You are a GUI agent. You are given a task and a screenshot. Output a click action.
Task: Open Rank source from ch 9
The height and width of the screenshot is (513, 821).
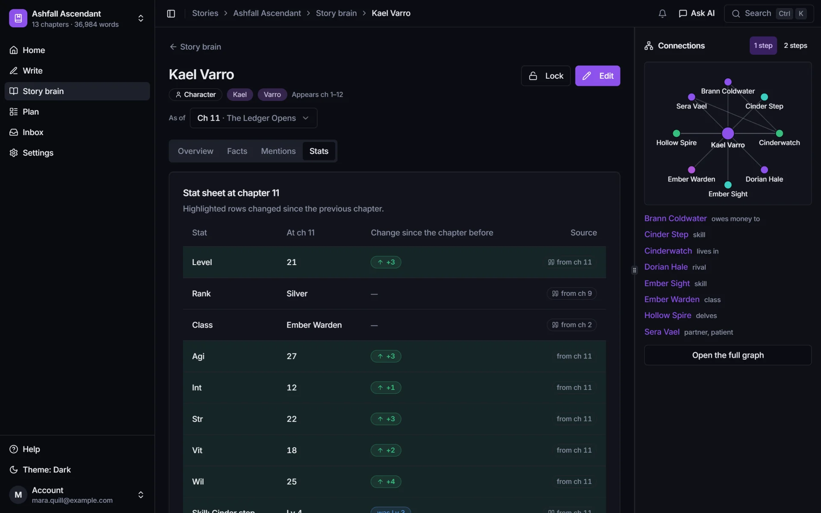point(572,293)
